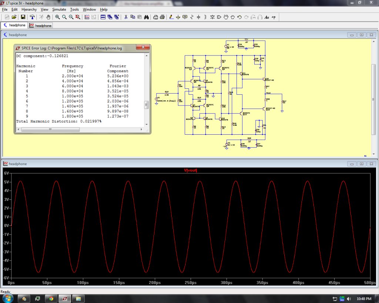This screenshot has height=303, width=379.
Task: Place a Diode from the toolbar
Action: [212, 17]
